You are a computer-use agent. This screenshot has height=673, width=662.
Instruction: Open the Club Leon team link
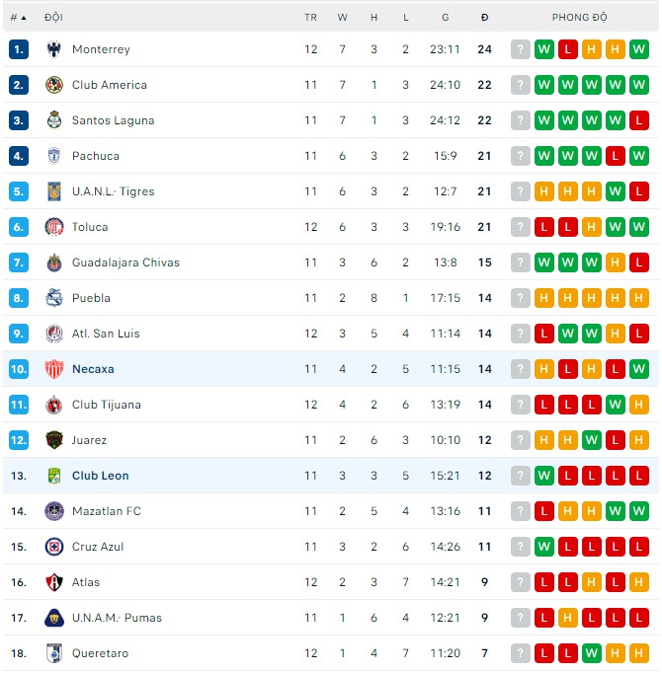tap(100, 476)
